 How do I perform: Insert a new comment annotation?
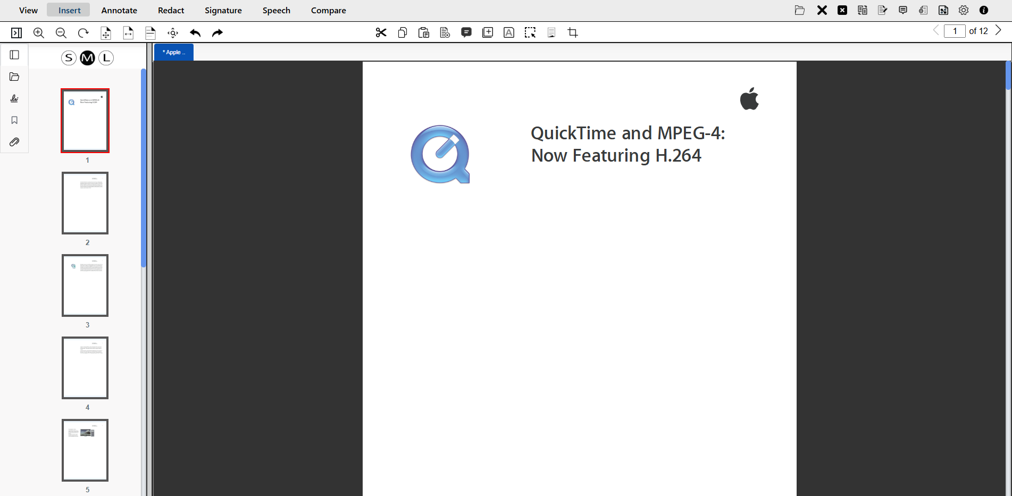pyautogui.click(x=466, y=32)
